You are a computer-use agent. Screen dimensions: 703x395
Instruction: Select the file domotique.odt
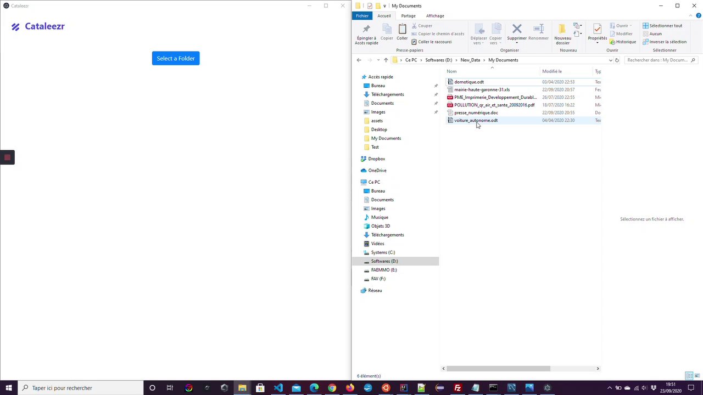tap(468, 82)
